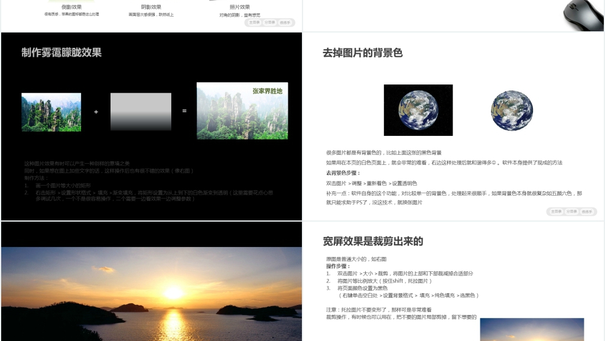
Task: Open 主目录 on the background-removal slide
Action: pos(557,211)
